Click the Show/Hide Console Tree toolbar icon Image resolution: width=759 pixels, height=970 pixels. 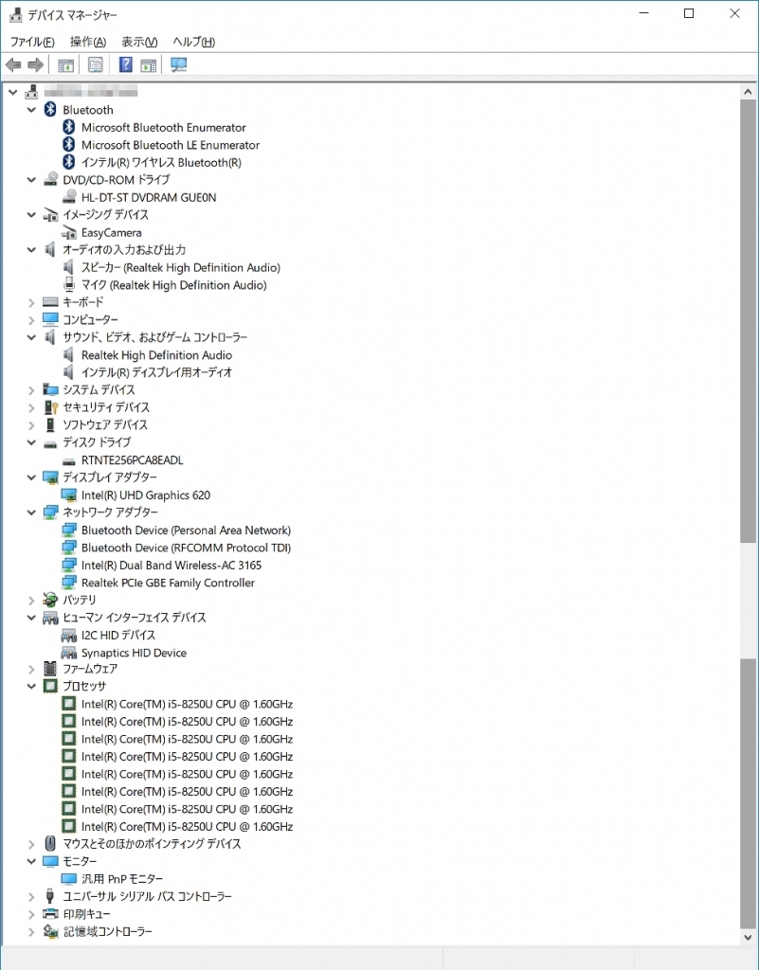click(65, 64)
